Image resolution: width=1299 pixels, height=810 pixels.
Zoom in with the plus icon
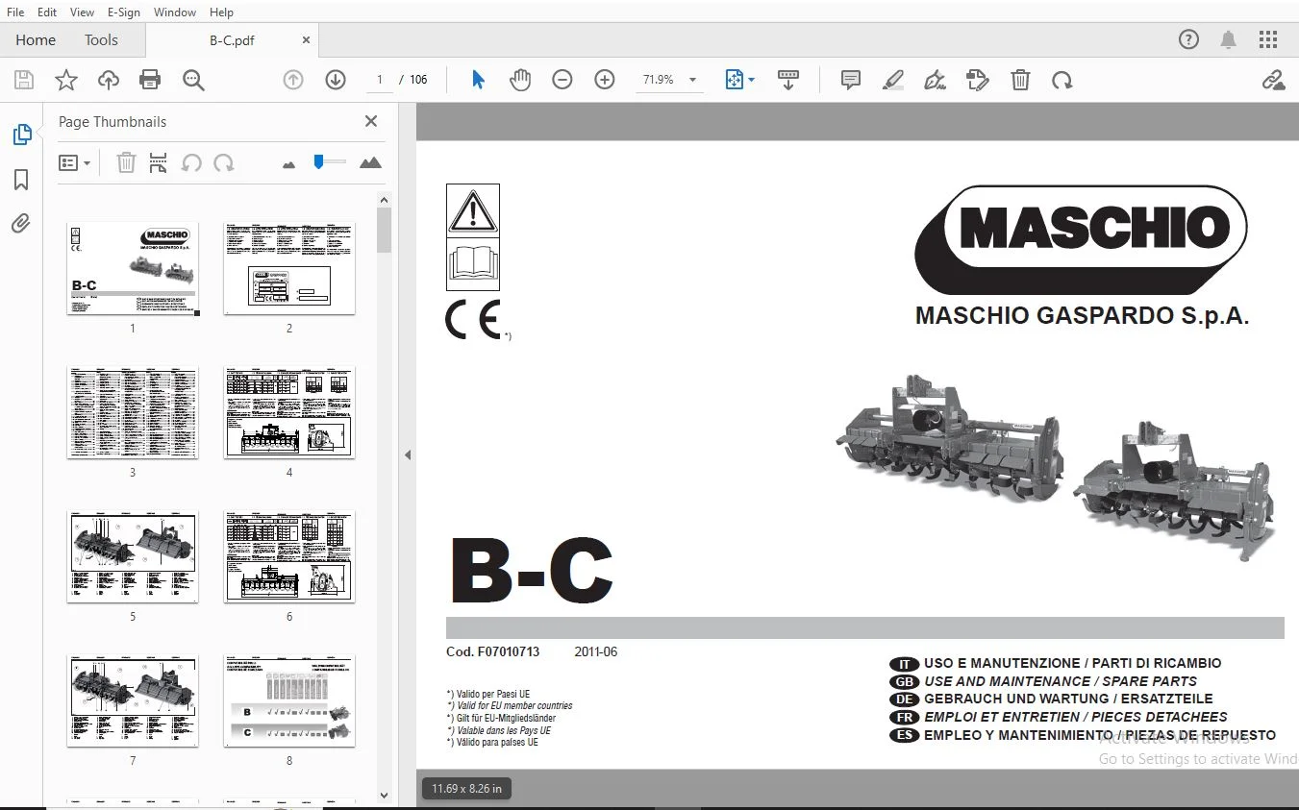(x=605, y=80)
